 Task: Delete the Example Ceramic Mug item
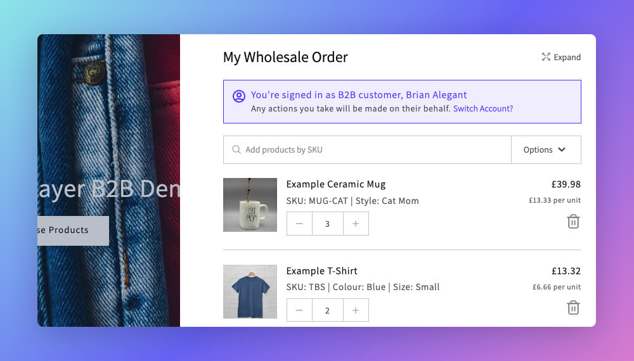[573, 222]
